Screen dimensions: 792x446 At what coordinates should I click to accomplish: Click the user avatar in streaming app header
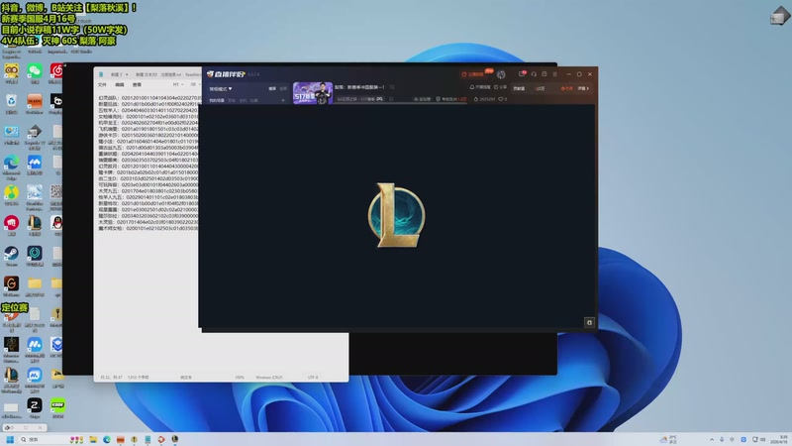(x=501, y=74)
